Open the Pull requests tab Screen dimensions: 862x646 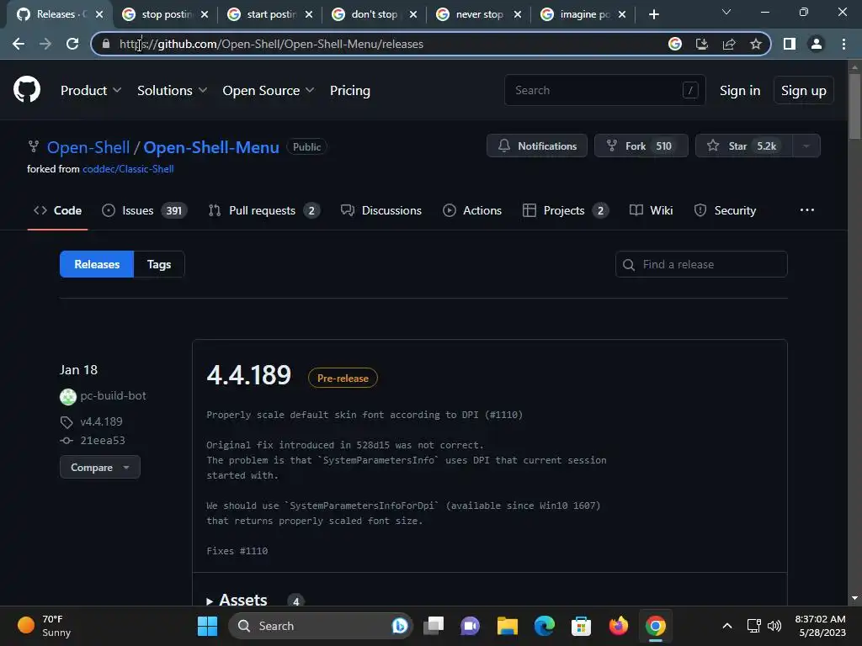coord(263,210)
